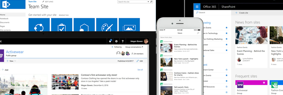Screen dimensions: 283x95
Task: Click the gray placeholder member avatar
Action: pos(118,53)
